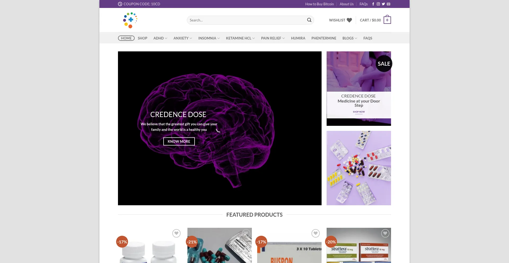Image resolution: width=509 pixels, height=263 pixels.
Task: Open the pills assortment banner image
Action: (x=359, y=168)
